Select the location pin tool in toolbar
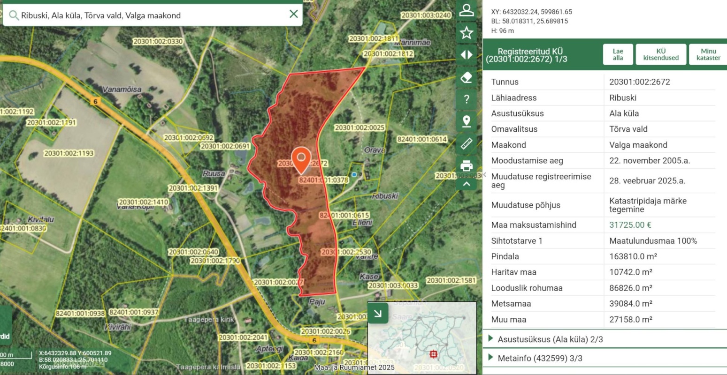The height and width of the screenshot is (375, 727). coord(466,121)
